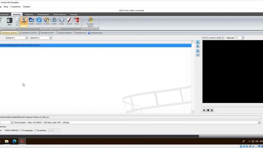Click Add DVD (Добавить DVD)
The height and width of the screenshot is (148, 263).
point(46,33)
